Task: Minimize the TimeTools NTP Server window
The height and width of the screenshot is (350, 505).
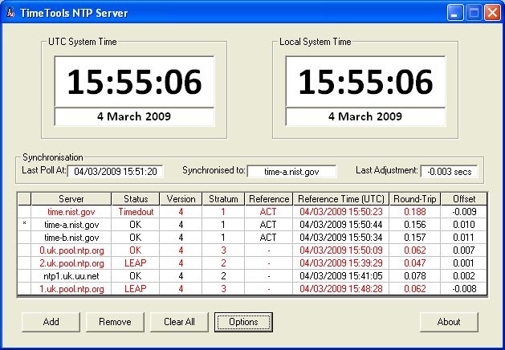Action: 454,13
